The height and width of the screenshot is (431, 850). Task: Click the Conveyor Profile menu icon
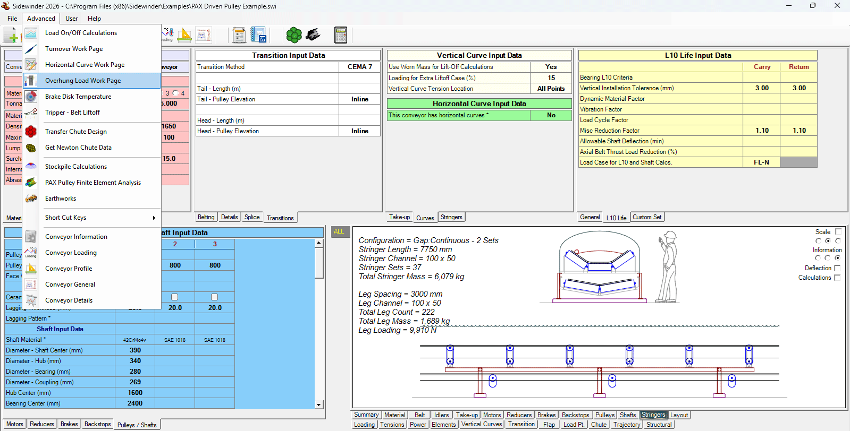(x=31, y=269)
